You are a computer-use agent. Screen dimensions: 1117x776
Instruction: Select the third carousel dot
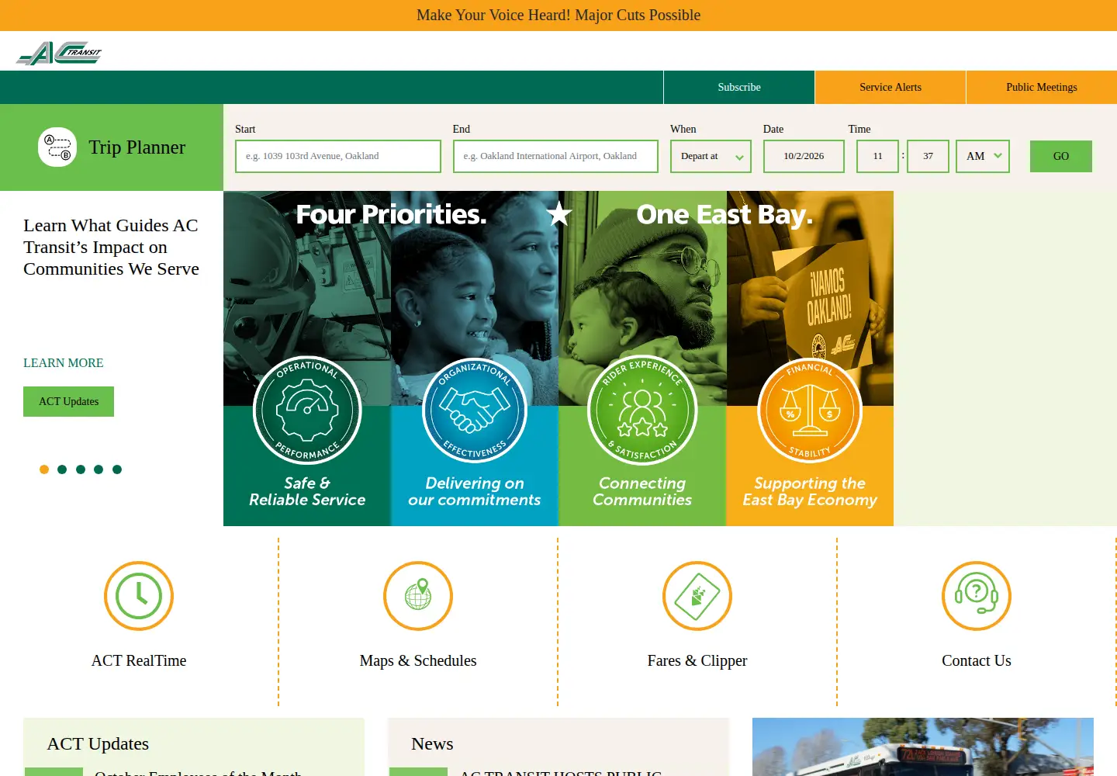[81, 469]
